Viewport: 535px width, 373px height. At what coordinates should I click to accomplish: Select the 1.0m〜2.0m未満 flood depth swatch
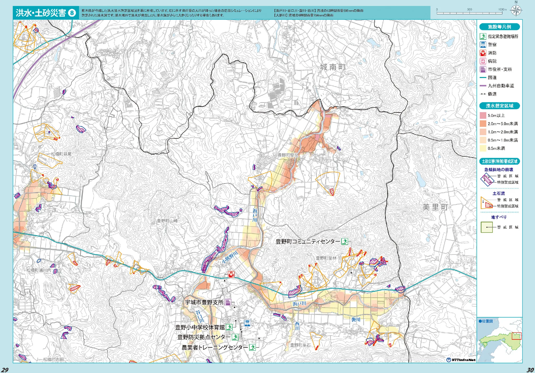point(483,132)
